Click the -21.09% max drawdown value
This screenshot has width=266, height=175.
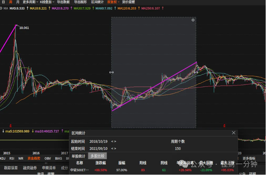(206, 170)
